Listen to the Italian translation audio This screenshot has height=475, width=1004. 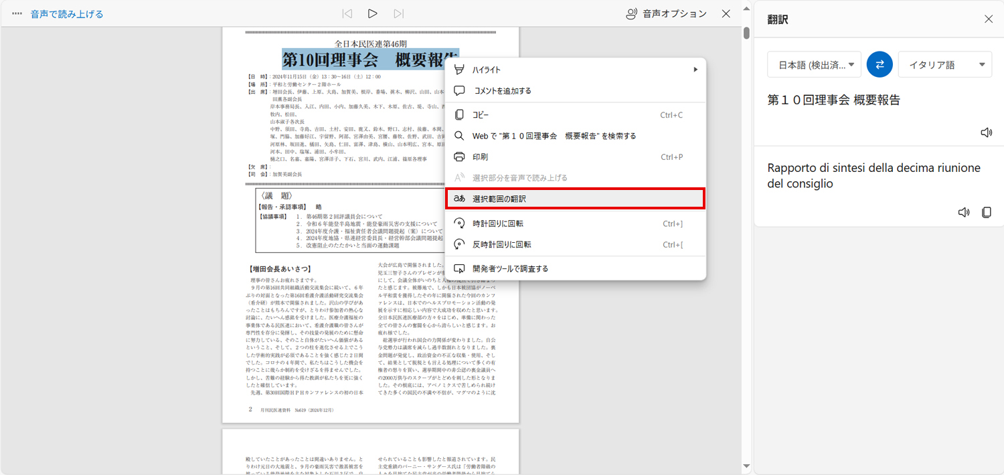point(963,212)
